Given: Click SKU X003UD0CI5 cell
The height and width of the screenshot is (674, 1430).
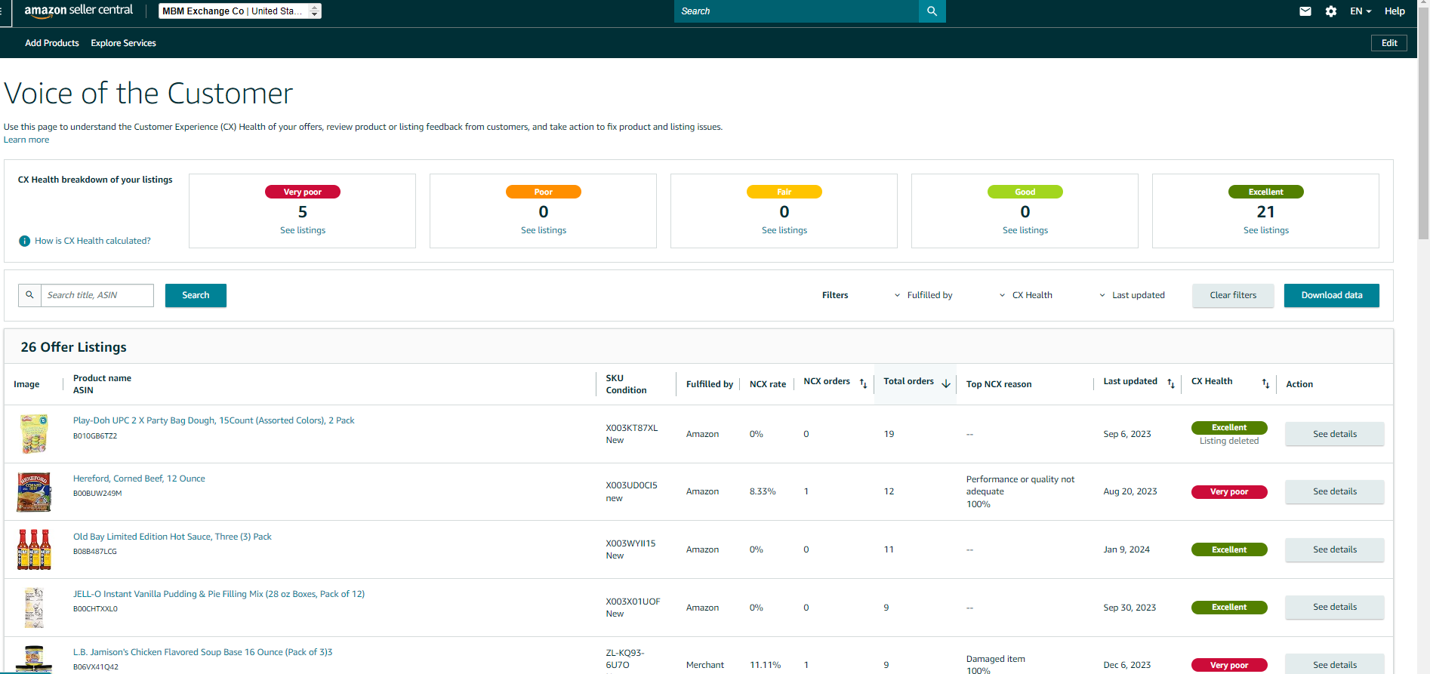Looking at the screenshot, I should click(x=631, y=485).
